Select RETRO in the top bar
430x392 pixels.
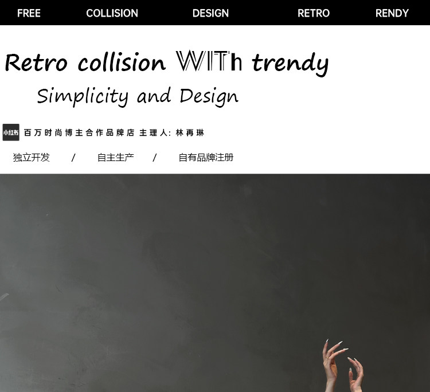tap(314, 13)
